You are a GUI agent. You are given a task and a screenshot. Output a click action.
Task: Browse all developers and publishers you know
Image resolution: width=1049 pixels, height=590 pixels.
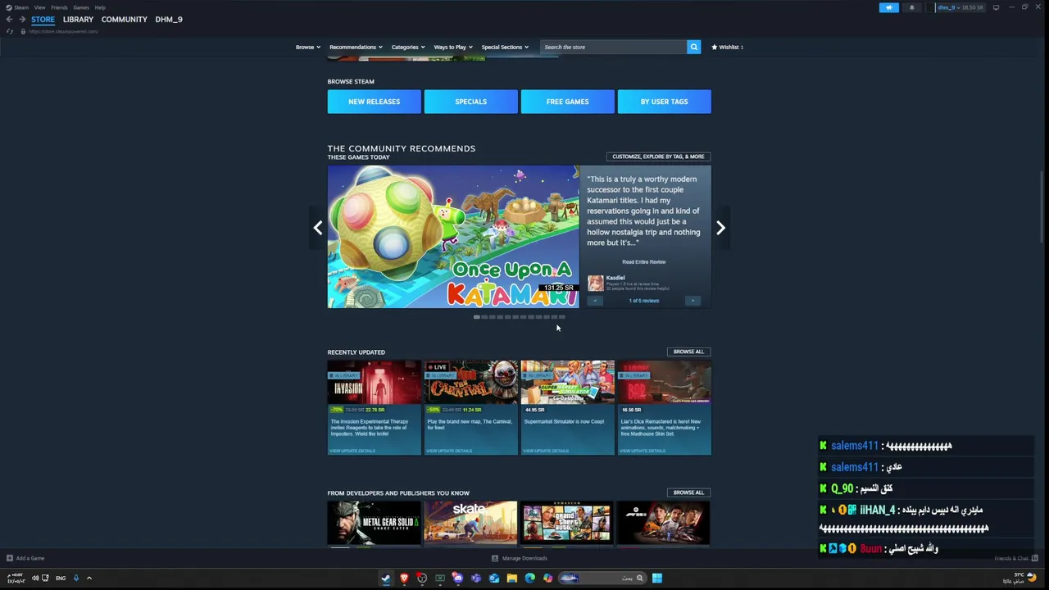coord(688,492)
